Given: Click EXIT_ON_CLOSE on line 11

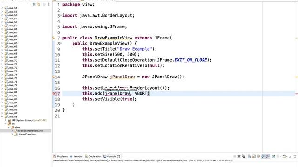Looking at the screenshot, I should (x=190, y=60).
